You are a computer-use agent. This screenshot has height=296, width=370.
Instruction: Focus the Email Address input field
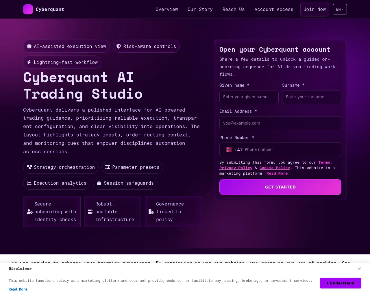[280, 123]
